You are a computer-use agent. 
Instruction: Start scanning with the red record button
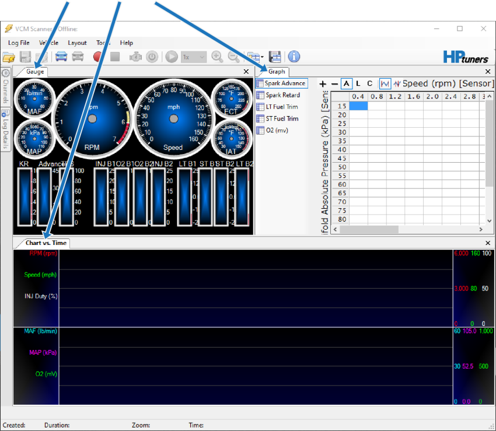coord(98,57)
